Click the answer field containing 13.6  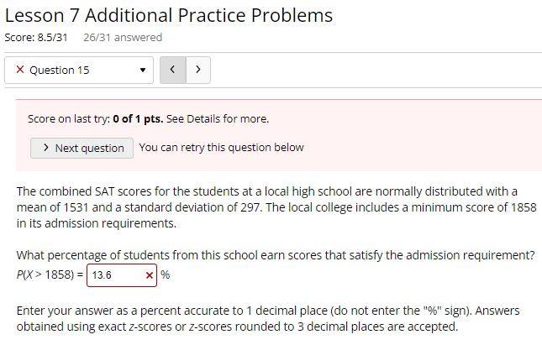click(x=122, y=275)
